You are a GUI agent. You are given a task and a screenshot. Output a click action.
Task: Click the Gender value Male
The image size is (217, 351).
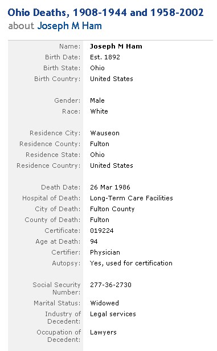97,100
